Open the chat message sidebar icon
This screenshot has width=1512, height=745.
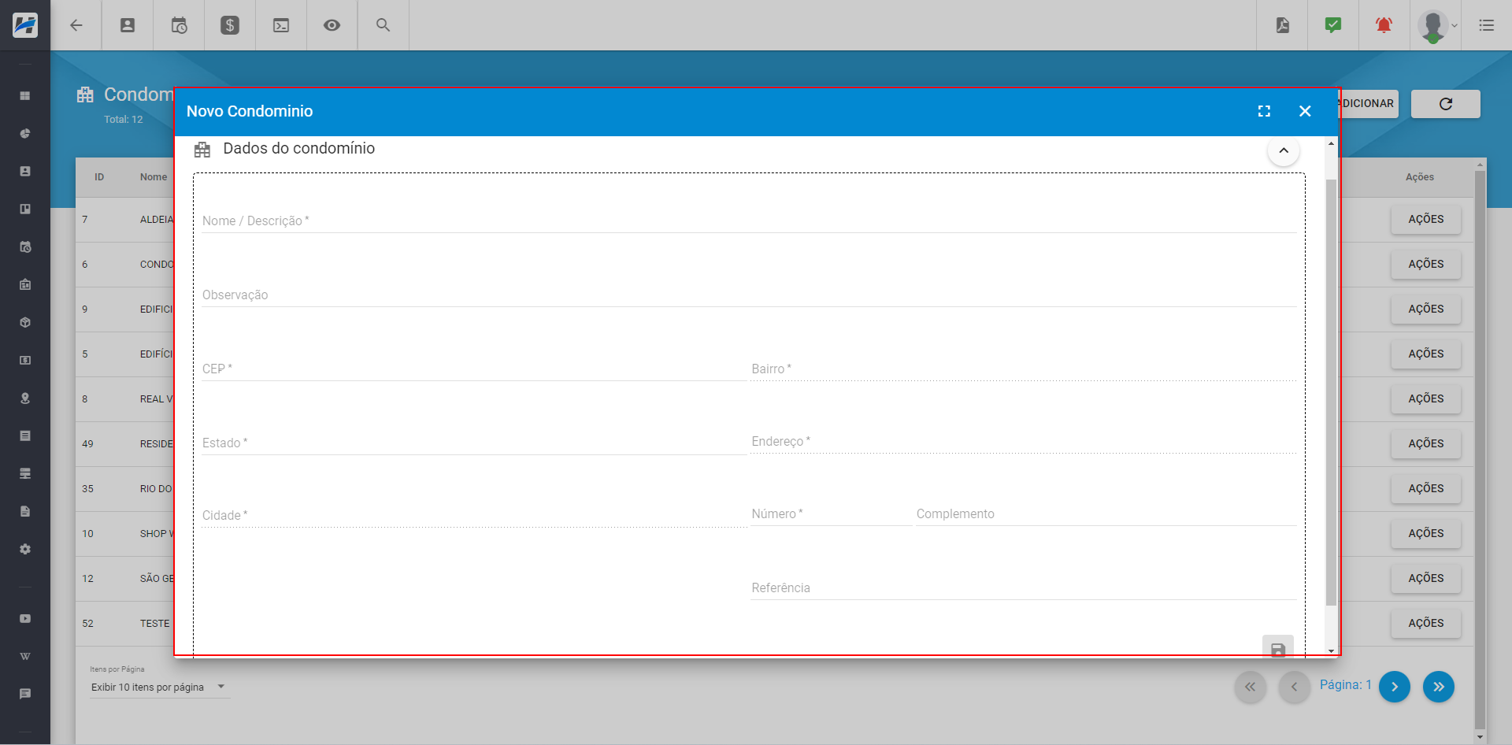25,694
